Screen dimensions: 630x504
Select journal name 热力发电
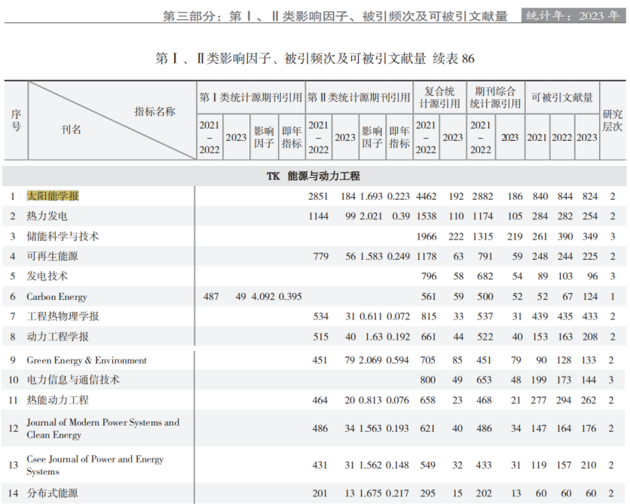(47, 216)
